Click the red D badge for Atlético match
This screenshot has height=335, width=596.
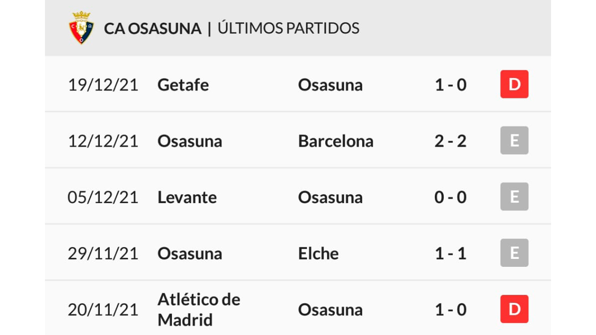[514, 309]
